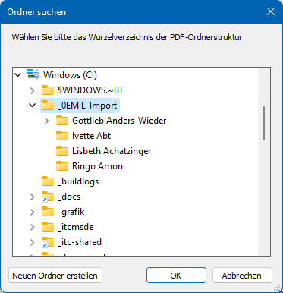The height and width of the screenshot is (293, 283).
Task: Expand the $WINDOWS.~BT folder
Action: pos(33,90)
